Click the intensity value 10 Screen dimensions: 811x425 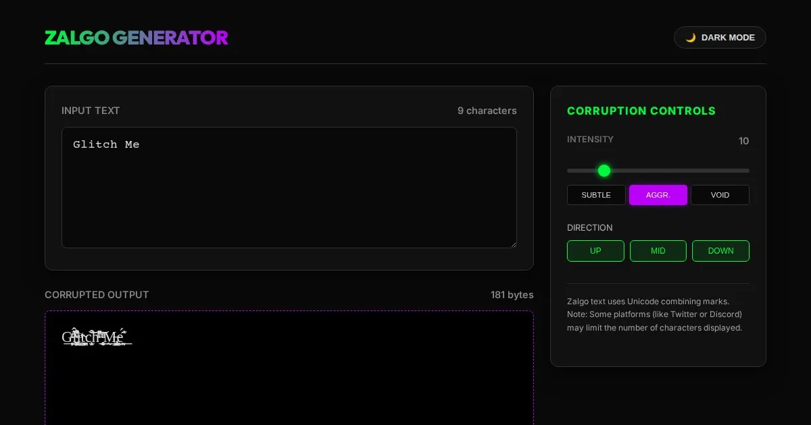[743, 141]
